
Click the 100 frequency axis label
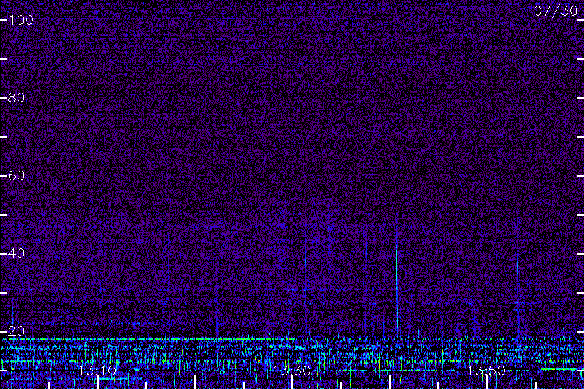21,19
